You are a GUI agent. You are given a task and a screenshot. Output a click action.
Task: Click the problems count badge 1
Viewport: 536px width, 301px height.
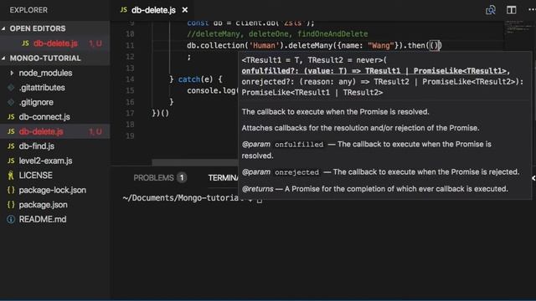click(182, 178)
